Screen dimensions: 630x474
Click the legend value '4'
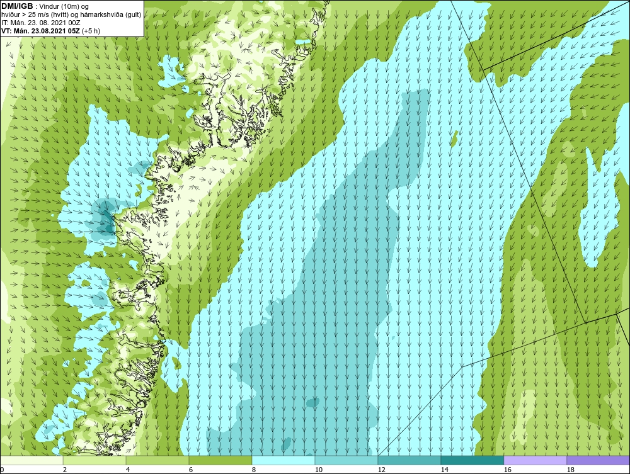click(128, 470)
